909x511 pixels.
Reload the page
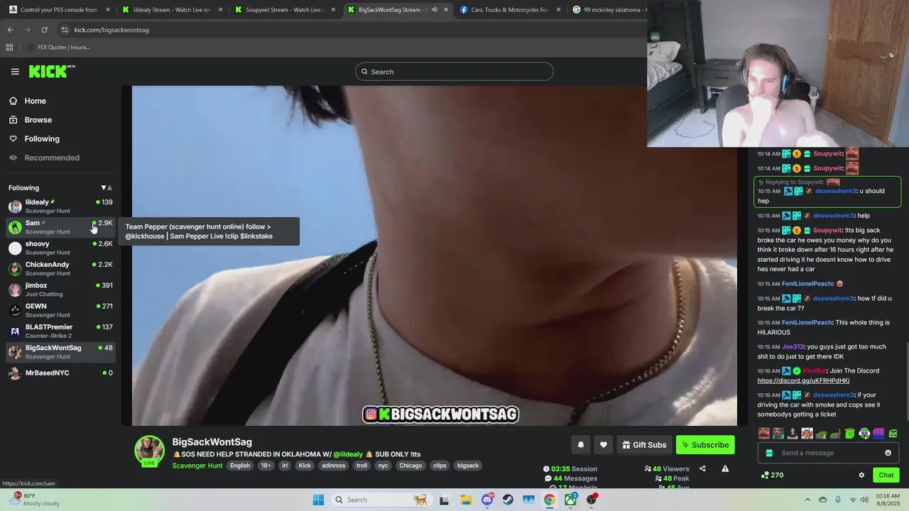[x=44, y=30]
